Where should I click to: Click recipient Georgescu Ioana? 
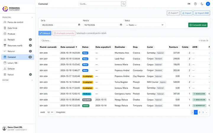[x=122, y=94]
